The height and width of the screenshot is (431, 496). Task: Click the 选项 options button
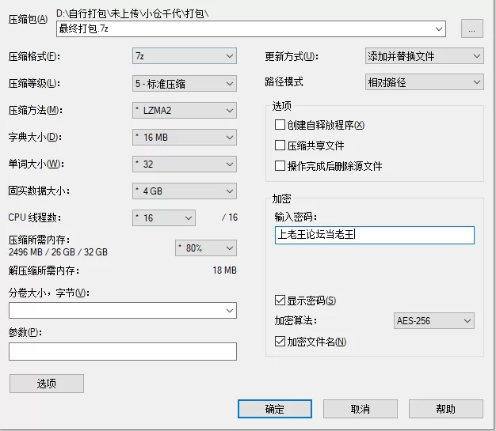click(47, 384)
